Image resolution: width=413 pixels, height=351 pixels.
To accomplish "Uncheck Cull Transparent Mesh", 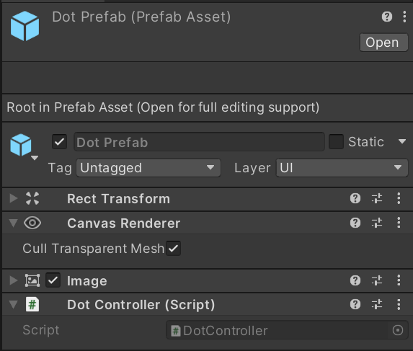I will [x=173, y=249].
